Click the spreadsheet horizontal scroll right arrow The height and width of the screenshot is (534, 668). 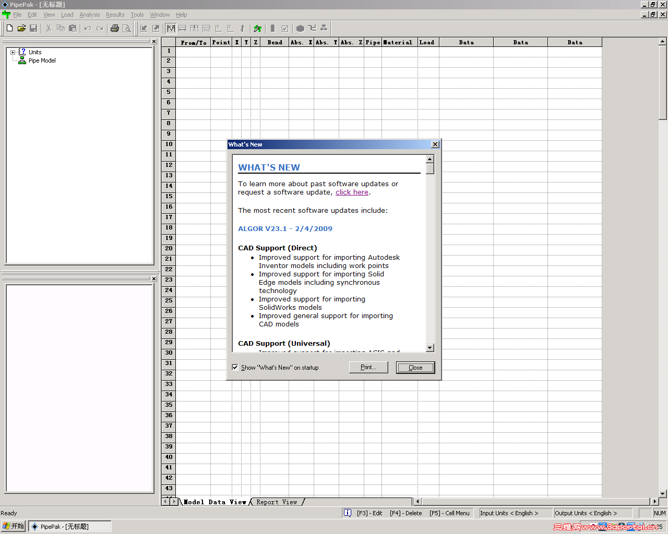tap(655, 502)
